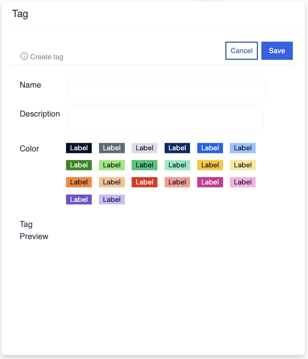The image size is (308, 359).
Task: Click the Cancel button
Action: (x=241, y=51)
